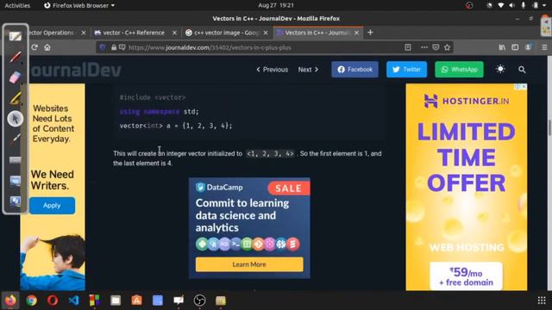Click the page vertical scrollbar
Image resolution: width=552 pixels, height=310 pixels.
click(549, 127)
